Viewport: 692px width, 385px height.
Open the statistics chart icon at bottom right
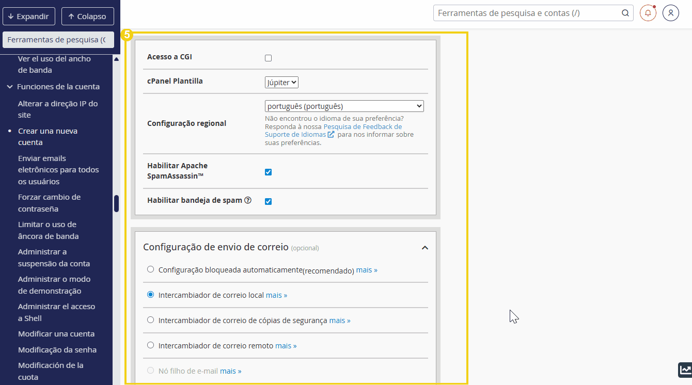pos(685,370)
